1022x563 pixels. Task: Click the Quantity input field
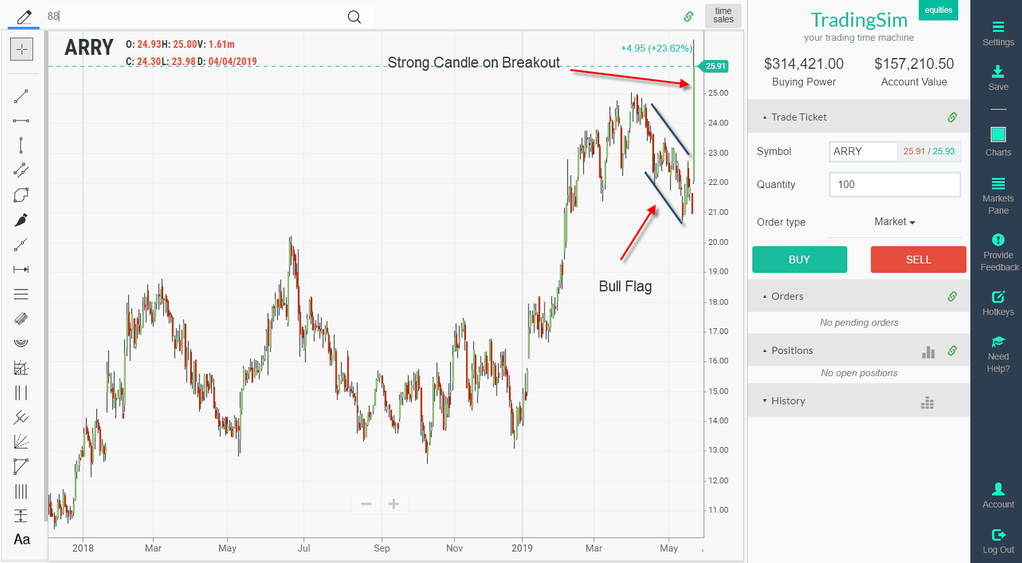point(894,184)
